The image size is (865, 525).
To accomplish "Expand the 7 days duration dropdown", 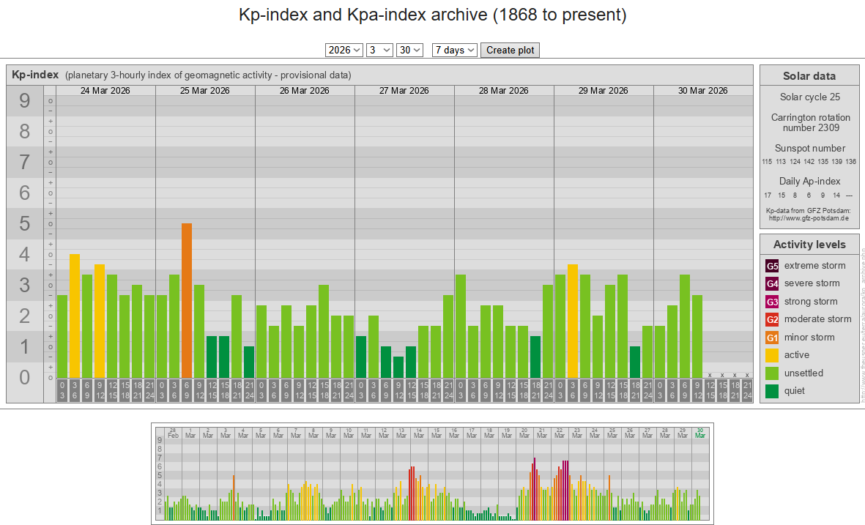I will pos(455,50).
